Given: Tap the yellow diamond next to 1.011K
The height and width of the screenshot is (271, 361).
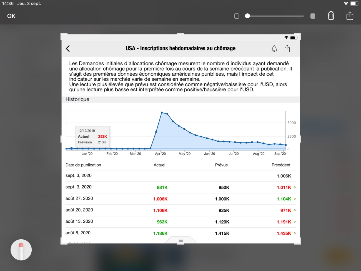Looking at the screenshot, I should click(295, 187).
